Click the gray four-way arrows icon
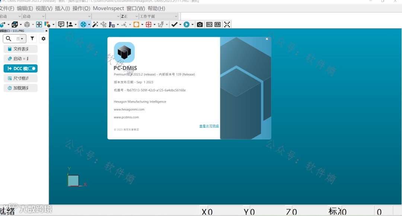Image resolution: width=402 pixels, height=216 pixels. [103, 25]
